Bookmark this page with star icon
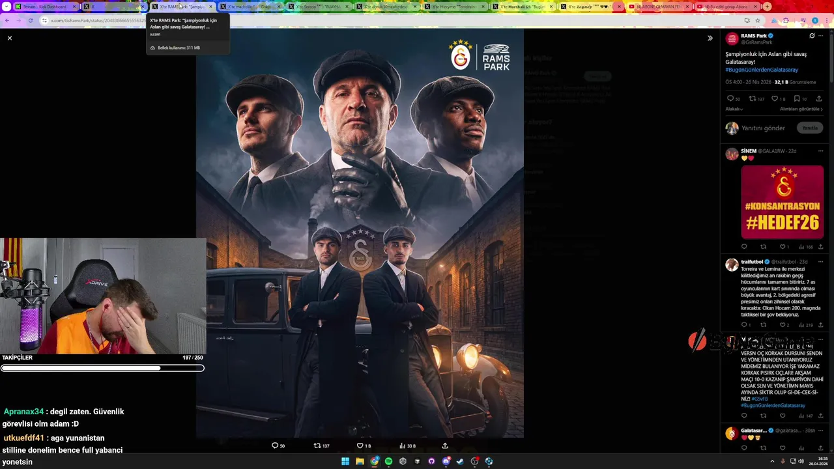This screenshot has height=469, width=834. (758, 21)
